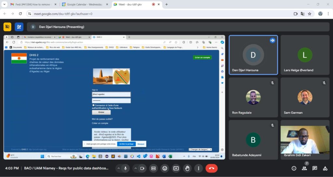Viewport: 333px width, 177px height.
Task: Click Masquer link in sharing bar
Action: 141,144
